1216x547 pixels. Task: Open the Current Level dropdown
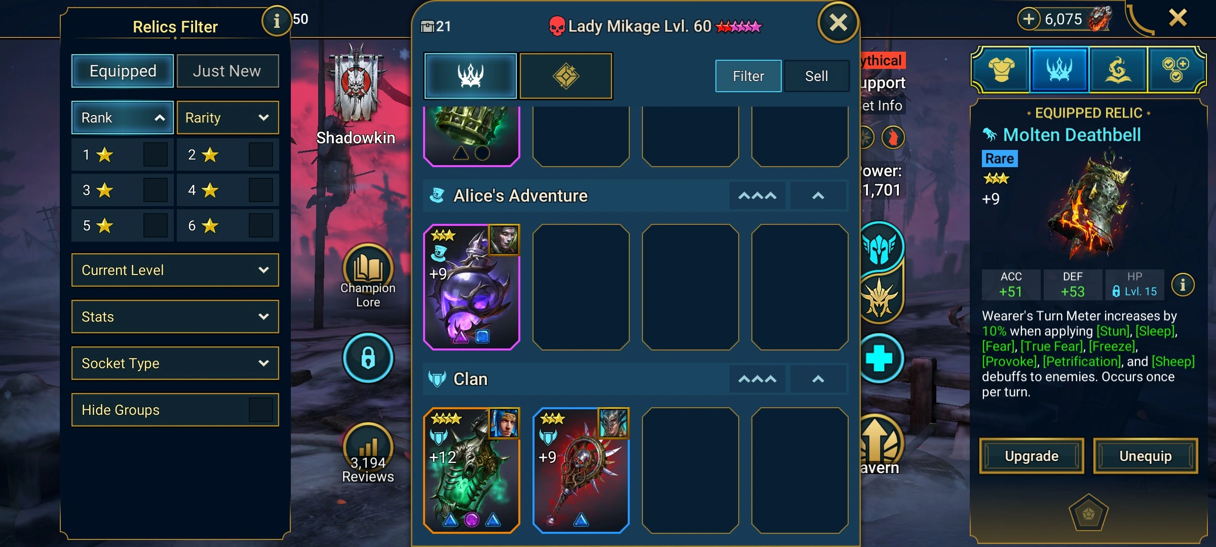[x=175, y=270]
